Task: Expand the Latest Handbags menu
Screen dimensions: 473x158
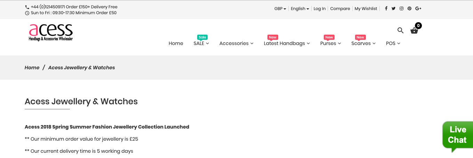Action: (287, 43)
